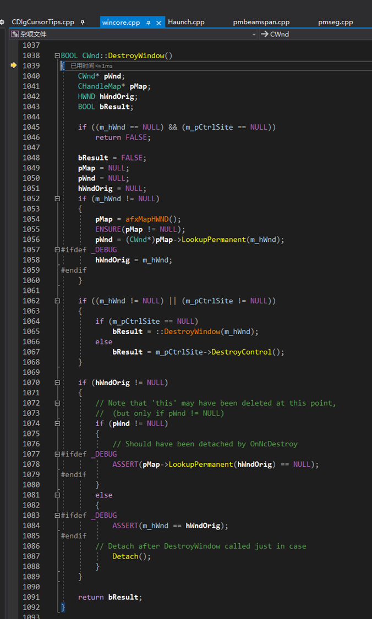Collapse the if block at line 1052
Viewport: 372px width, 619px height.
tap(57, 198)
